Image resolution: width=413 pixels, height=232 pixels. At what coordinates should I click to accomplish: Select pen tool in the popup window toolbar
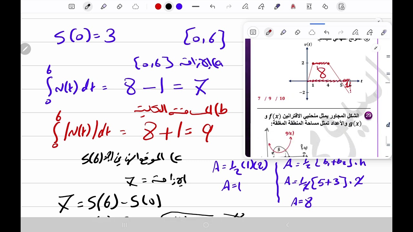[x=268, y=32]
